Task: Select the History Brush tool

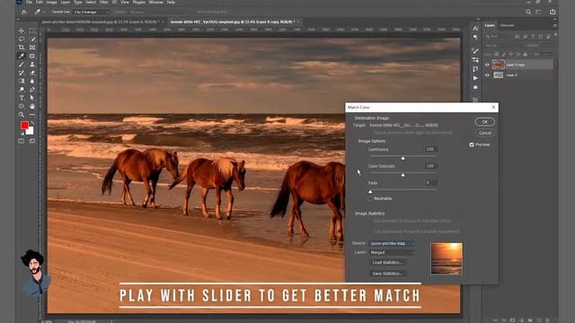Action: pos(22,73)
